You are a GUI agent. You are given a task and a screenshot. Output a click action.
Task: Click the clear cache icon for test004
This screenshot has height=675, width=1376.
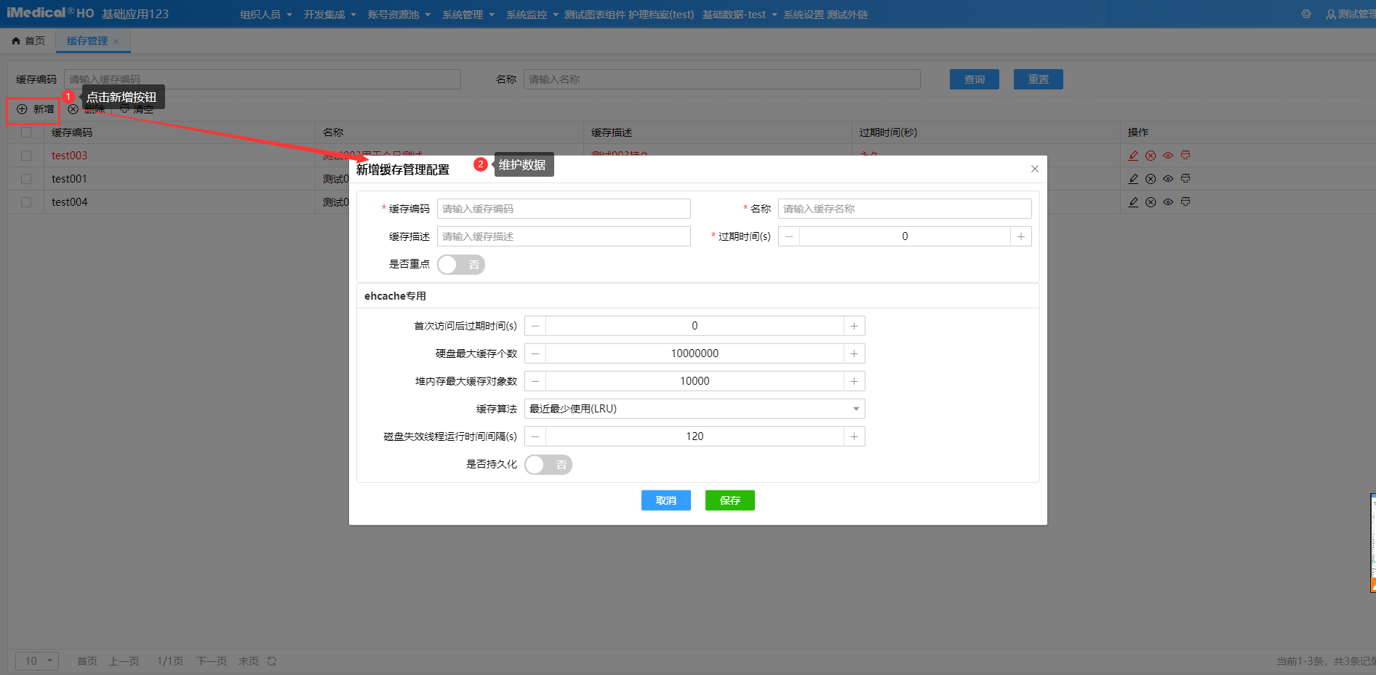coord(1185,202)
